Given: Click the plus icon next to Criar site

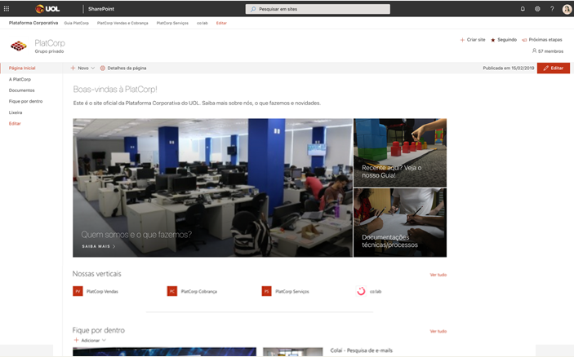Looking at the screenshot, I should coord(462,40).
